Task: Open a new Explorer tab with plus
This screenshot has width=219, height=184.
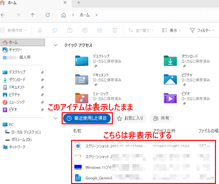Action: pos(79,3)
